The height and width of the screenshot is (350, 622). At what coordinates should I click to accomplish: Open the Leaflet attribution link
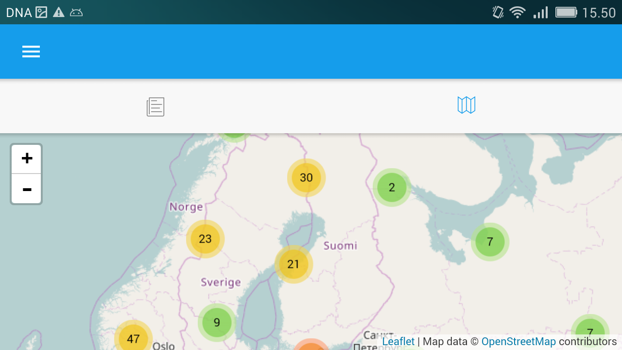398,342
